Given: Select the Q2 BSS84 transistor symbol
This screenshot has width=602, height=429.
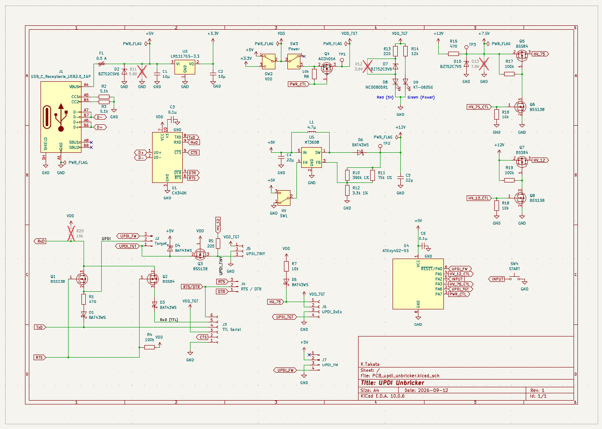Looking at the screenshot, I should point(153,279).
